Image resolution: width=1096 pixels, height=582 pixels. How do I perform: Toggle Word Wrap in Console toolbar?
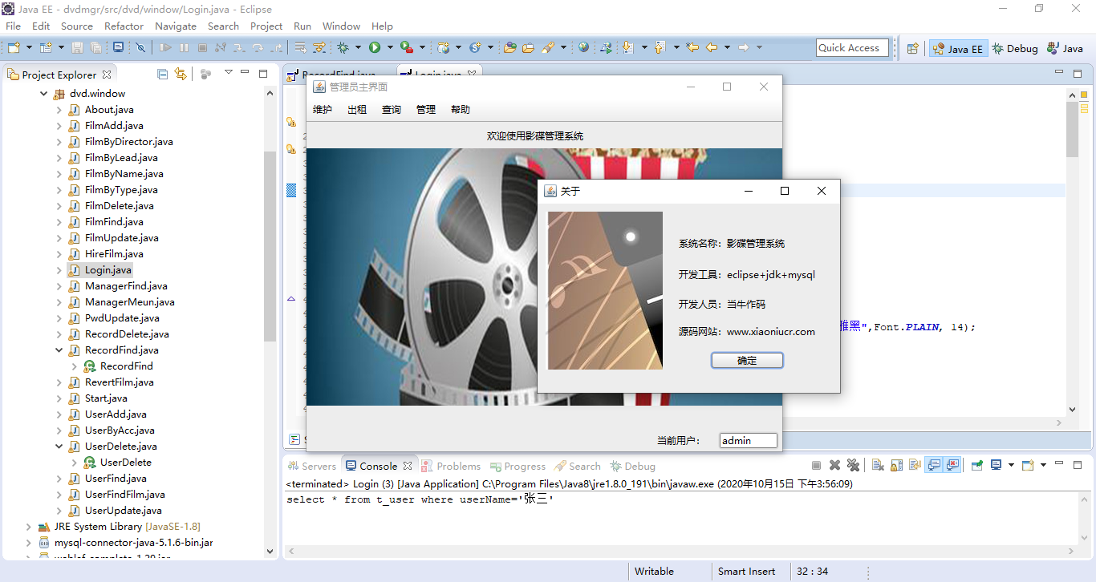click(x=915, y=465)
